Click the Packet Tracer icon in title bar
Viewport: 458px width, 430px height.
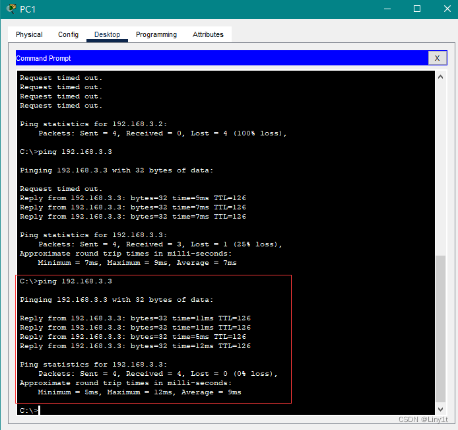(11, 9)
